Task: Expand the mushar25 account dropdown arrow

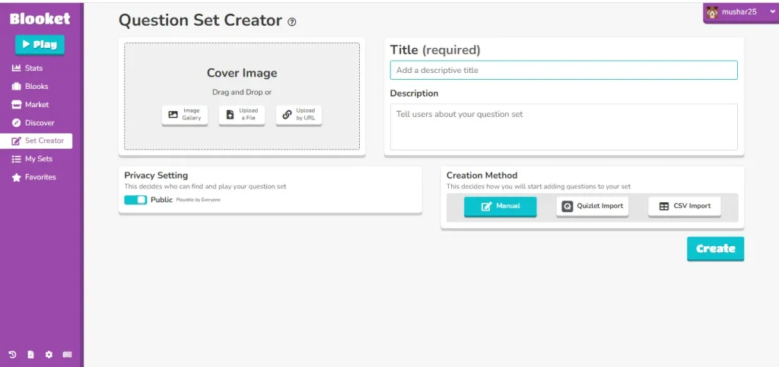Action: [772, 12]
